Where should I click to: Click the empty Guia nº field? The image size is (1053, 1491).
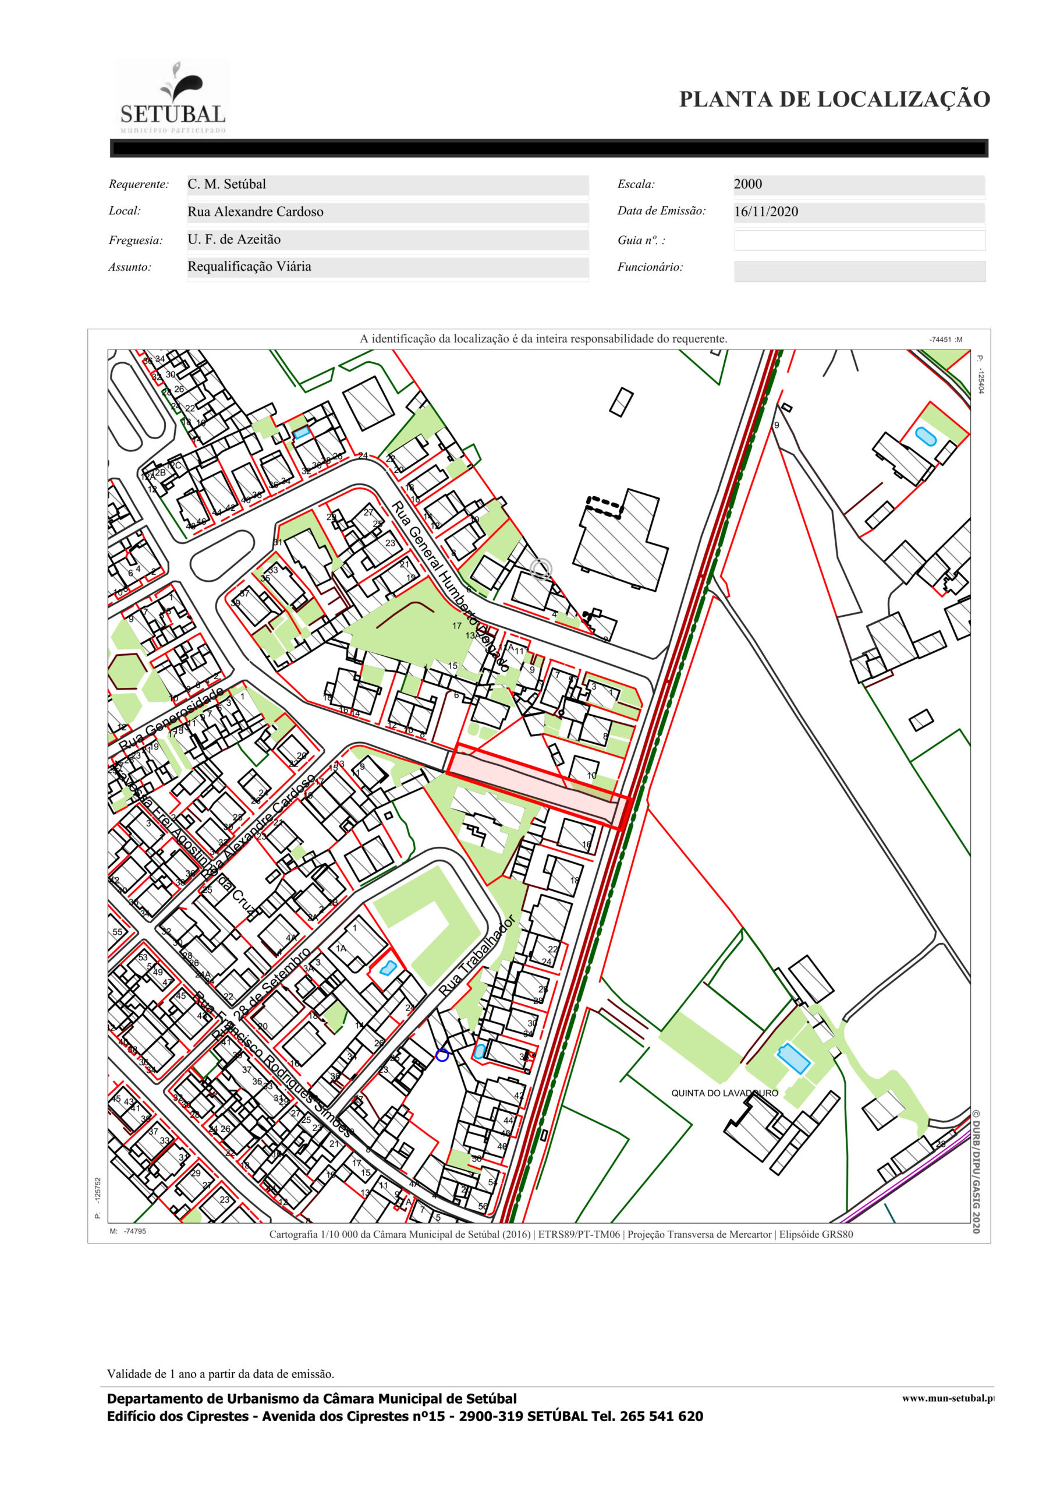859,241
